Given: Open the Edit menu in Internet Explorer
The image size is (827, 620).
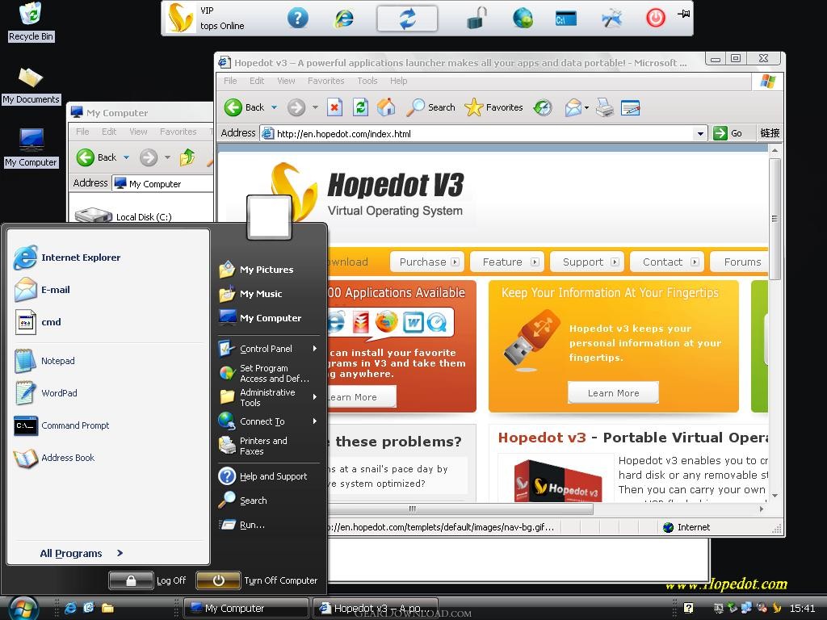Looking at the screenshot, I should [x=257, y=81].
